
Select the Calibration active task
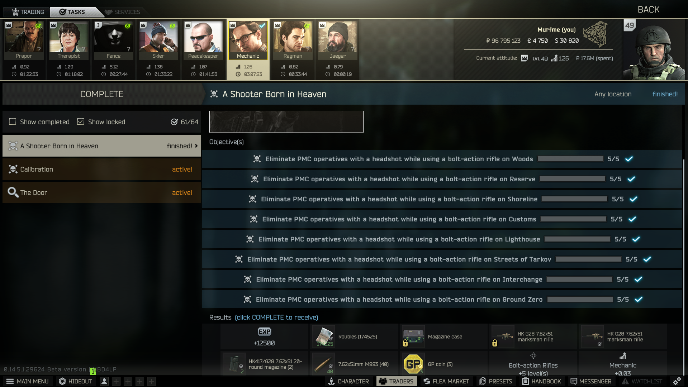(x=102, y=169)
